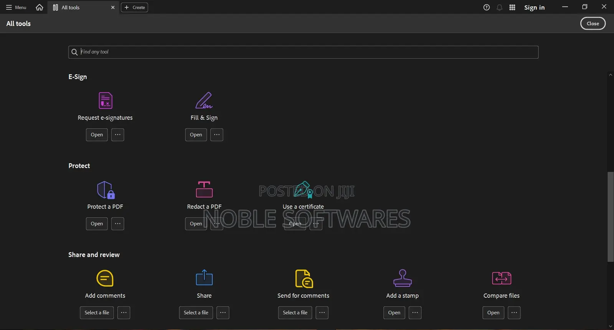Image resolution: width=614 pixels, height=330 pixels.
Task: Click the Send for comments label
Action: click(x=304, y=295)
